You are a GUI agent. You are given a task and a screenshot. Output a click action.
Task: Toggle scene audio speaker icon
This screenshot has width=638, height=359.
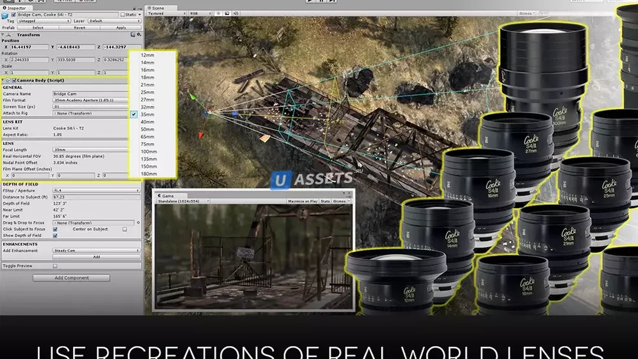235,13
